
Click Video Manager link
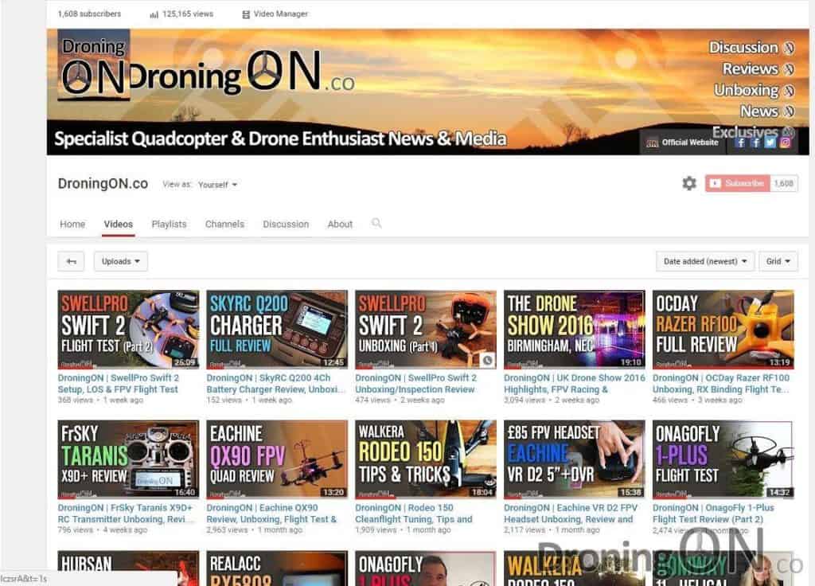(281, 14)
